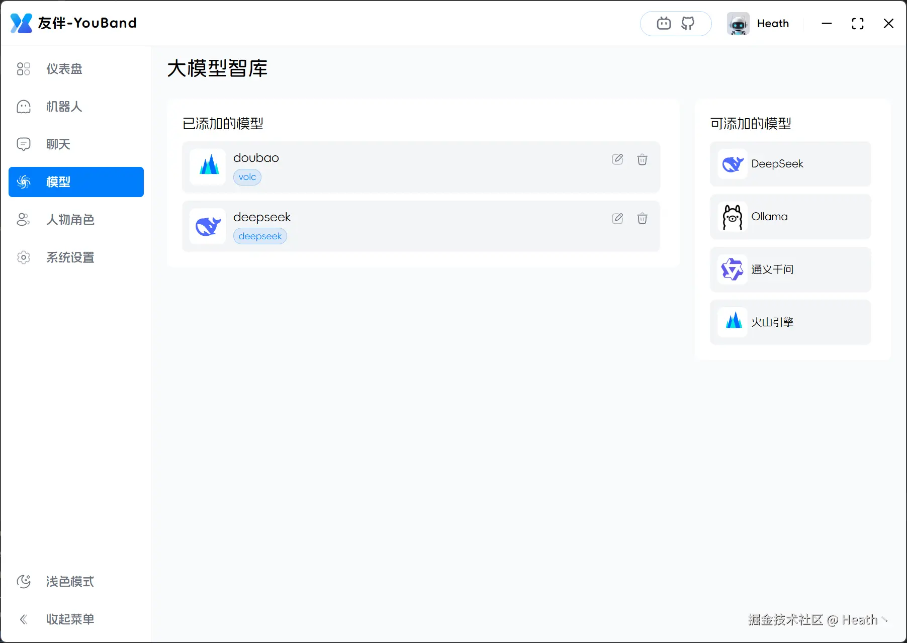Click the chat bubble icon in sidebar

click(24, 144)
